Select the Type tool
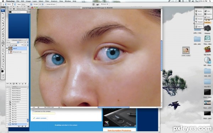Viewport: 213px width, 133px height. [x=3, y=51]
